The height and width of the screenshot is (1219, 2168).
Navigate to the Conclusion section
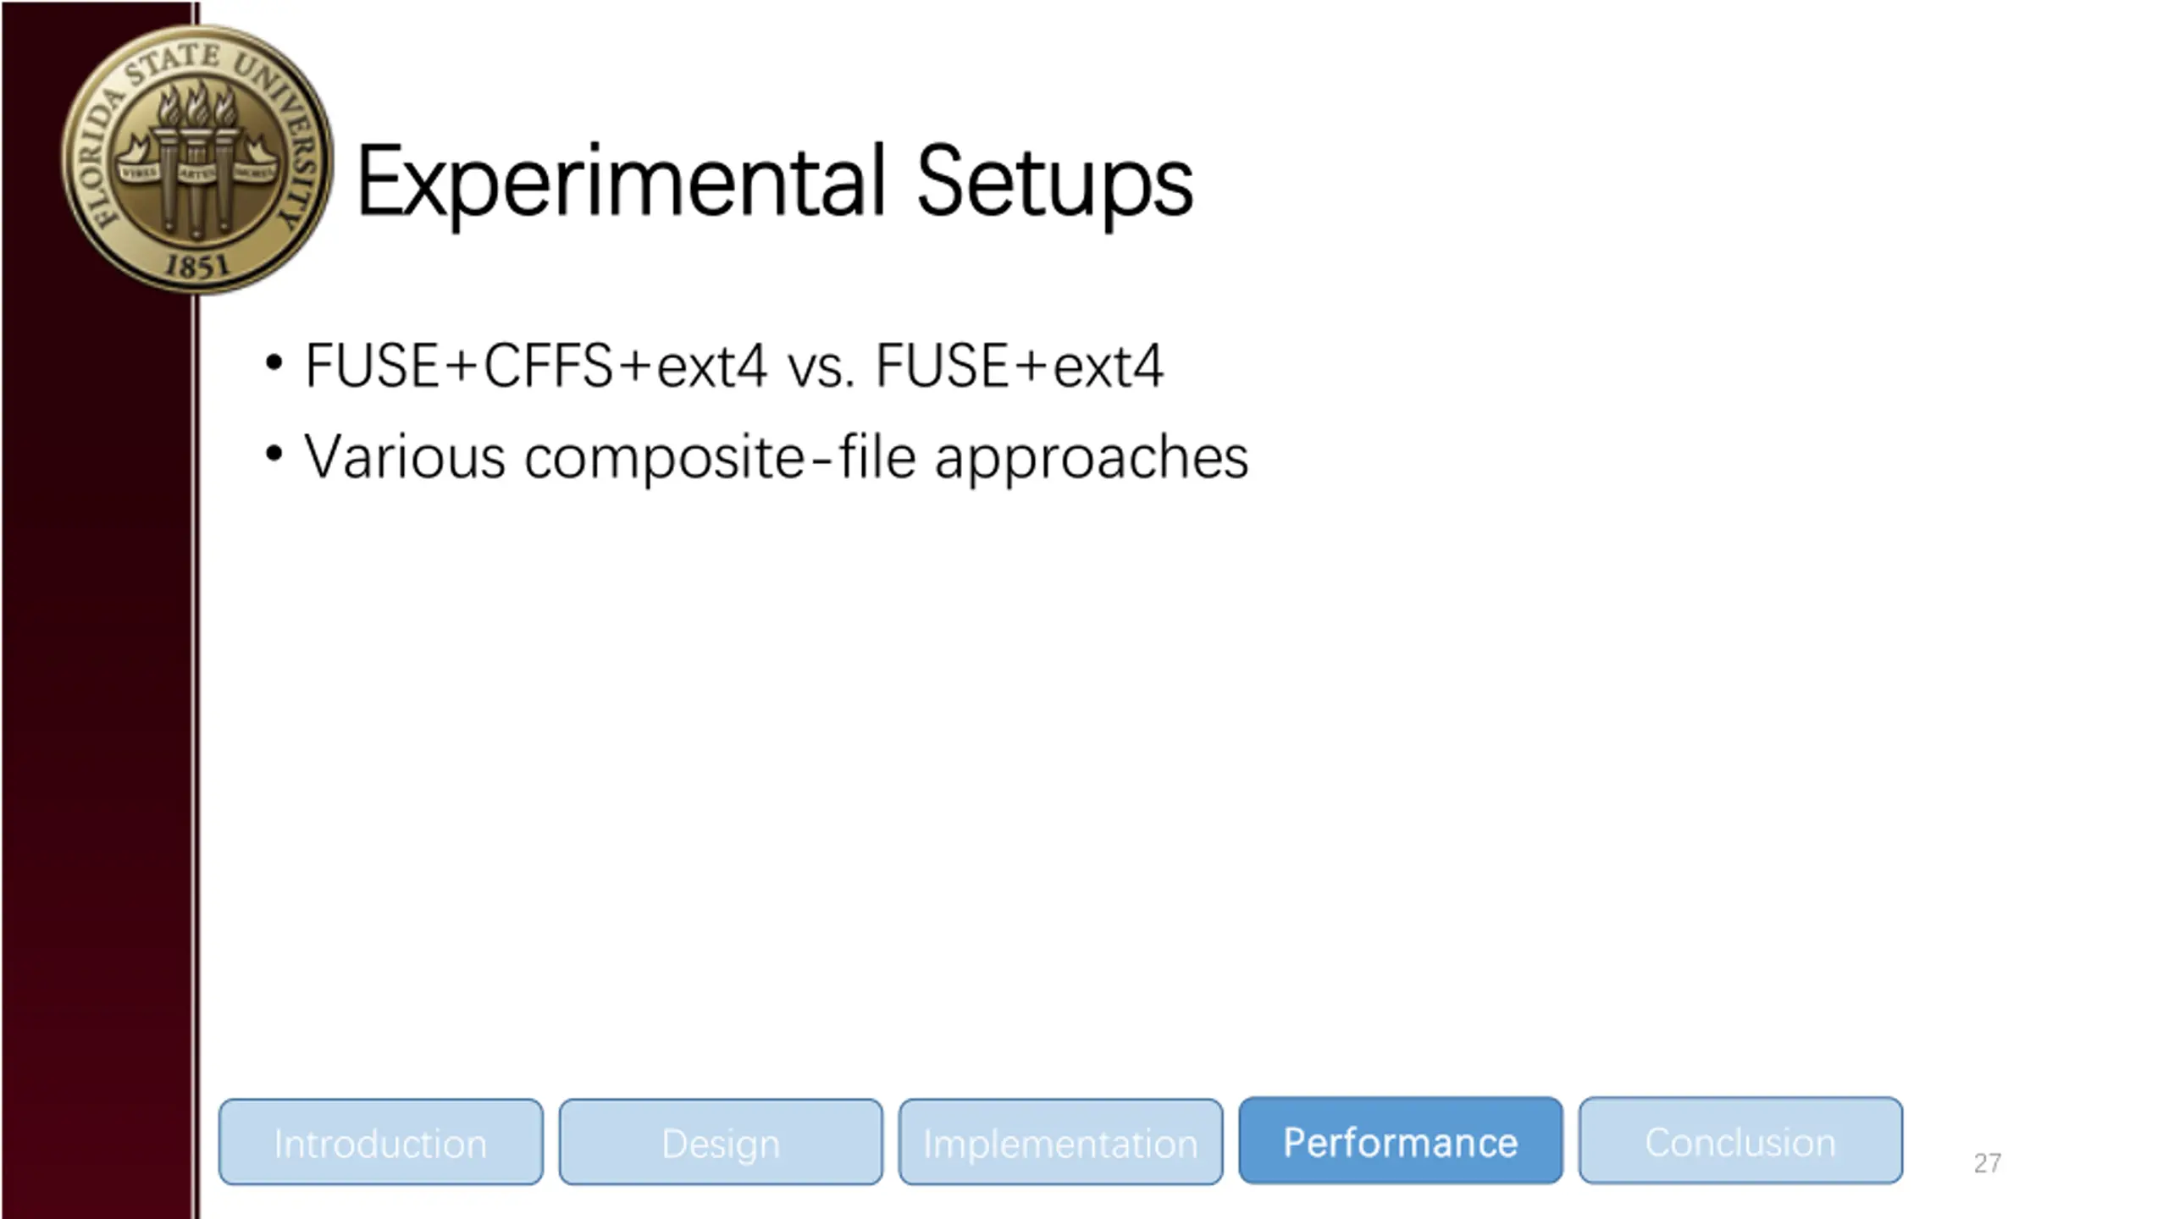click(1740, 1141)
